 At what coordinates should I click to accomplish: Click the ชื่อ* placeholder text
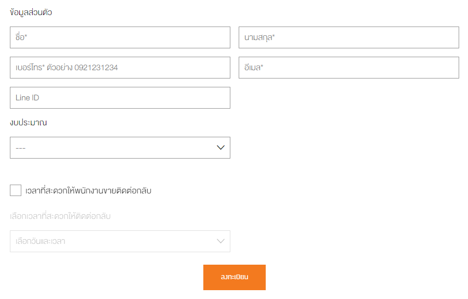tap(21, 37)
